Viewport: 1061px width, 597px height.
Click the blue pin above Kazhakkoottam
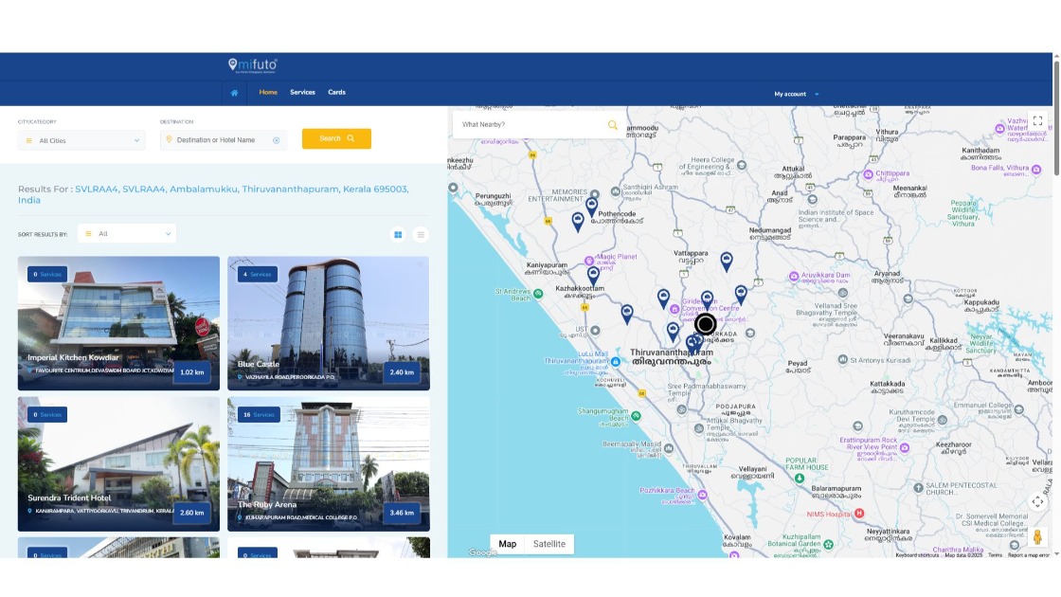coord(593,275)
